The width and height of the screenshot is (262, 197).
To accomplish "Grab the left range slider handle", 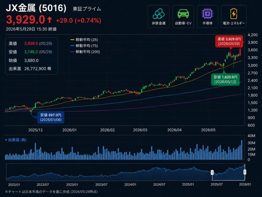I will (x=212, y=172).
